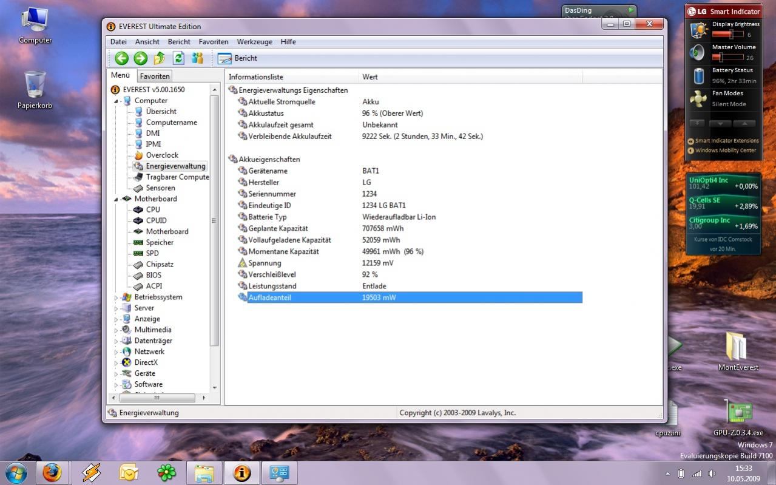The image size is (776, 485).
Task: Open the BIOS tree item
Action: coord(154,276)
